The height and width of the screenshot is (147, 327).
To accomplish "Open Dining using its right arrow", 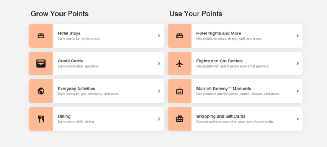I will pos(159,119).
